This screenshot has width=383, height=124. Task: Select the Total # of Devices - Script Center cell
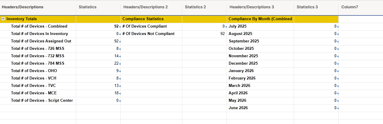[x=38, y=101]
